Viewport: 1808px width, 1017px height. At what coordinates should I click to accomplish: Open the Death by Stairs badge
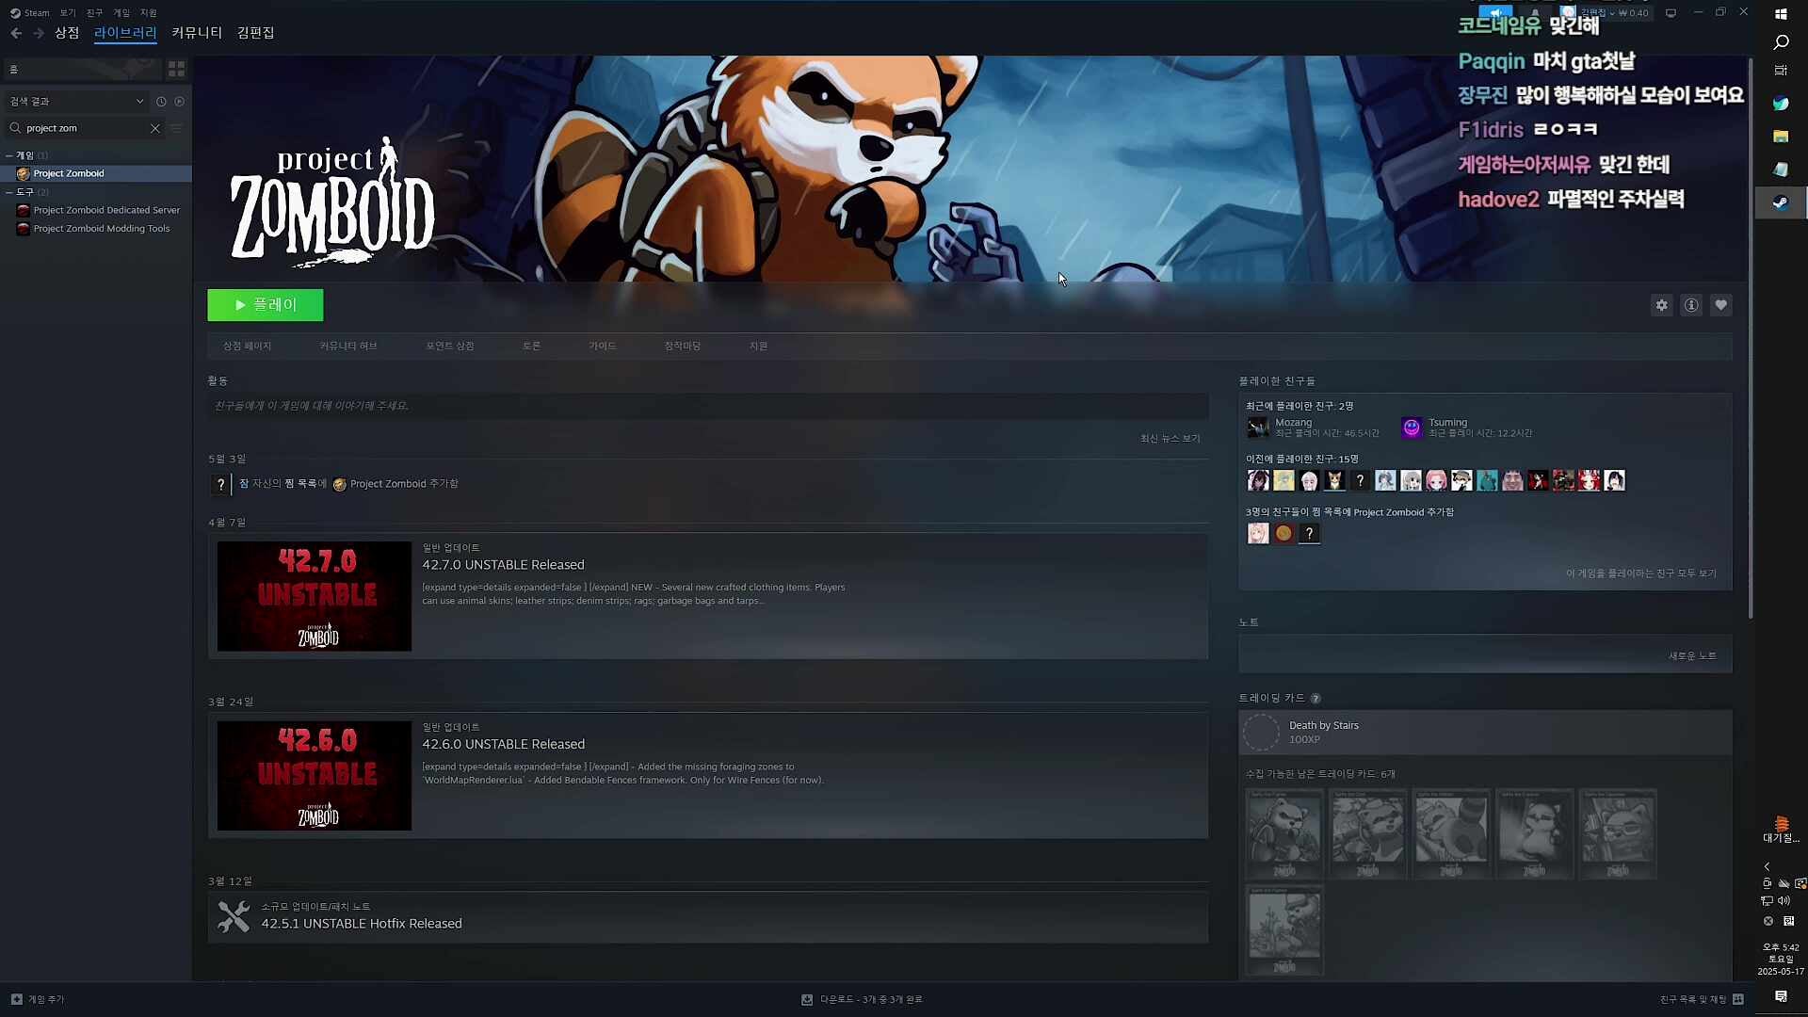[1485, 733]
